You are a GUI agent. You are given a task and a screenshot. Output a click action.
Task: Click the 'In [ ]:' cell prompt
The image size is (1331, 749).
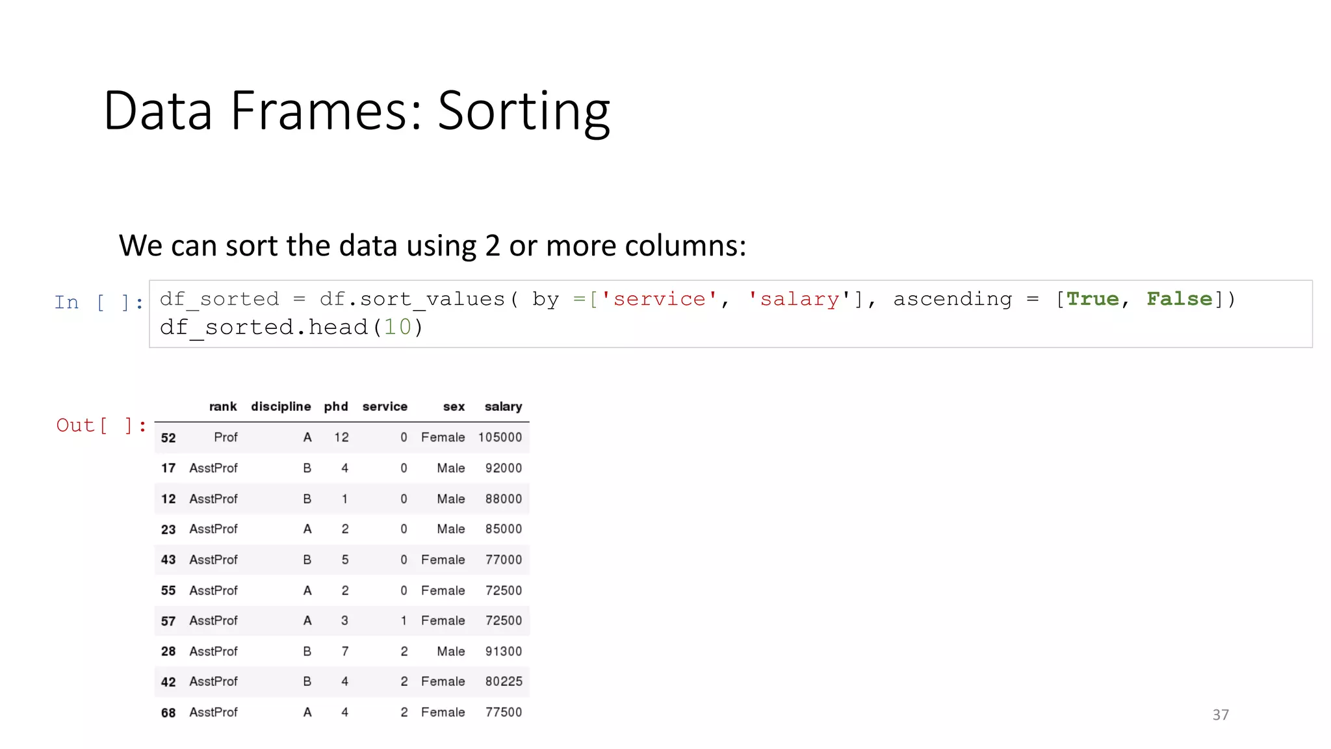pyautogui.click(x=99, y=302)
